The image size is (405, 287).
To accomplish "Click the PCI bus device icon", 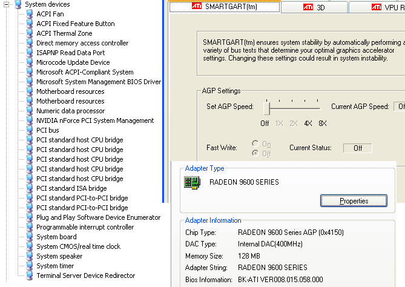I will pyautogui.click(x=29, y=130).
